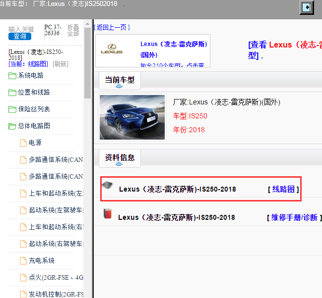Screen dimensions: 322x298
Task: Click the 充电系统 page icon
Action: point(23,260)
